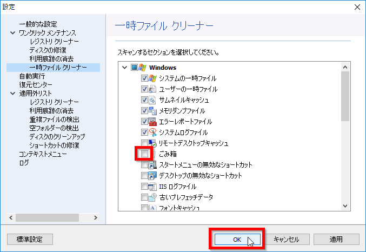
Task: Open 自動実行 settings
Action: click(32, 76)
